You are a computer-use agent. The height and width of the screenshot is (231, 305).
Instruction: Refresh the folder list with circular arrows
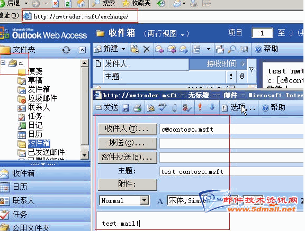pos(66,50)
